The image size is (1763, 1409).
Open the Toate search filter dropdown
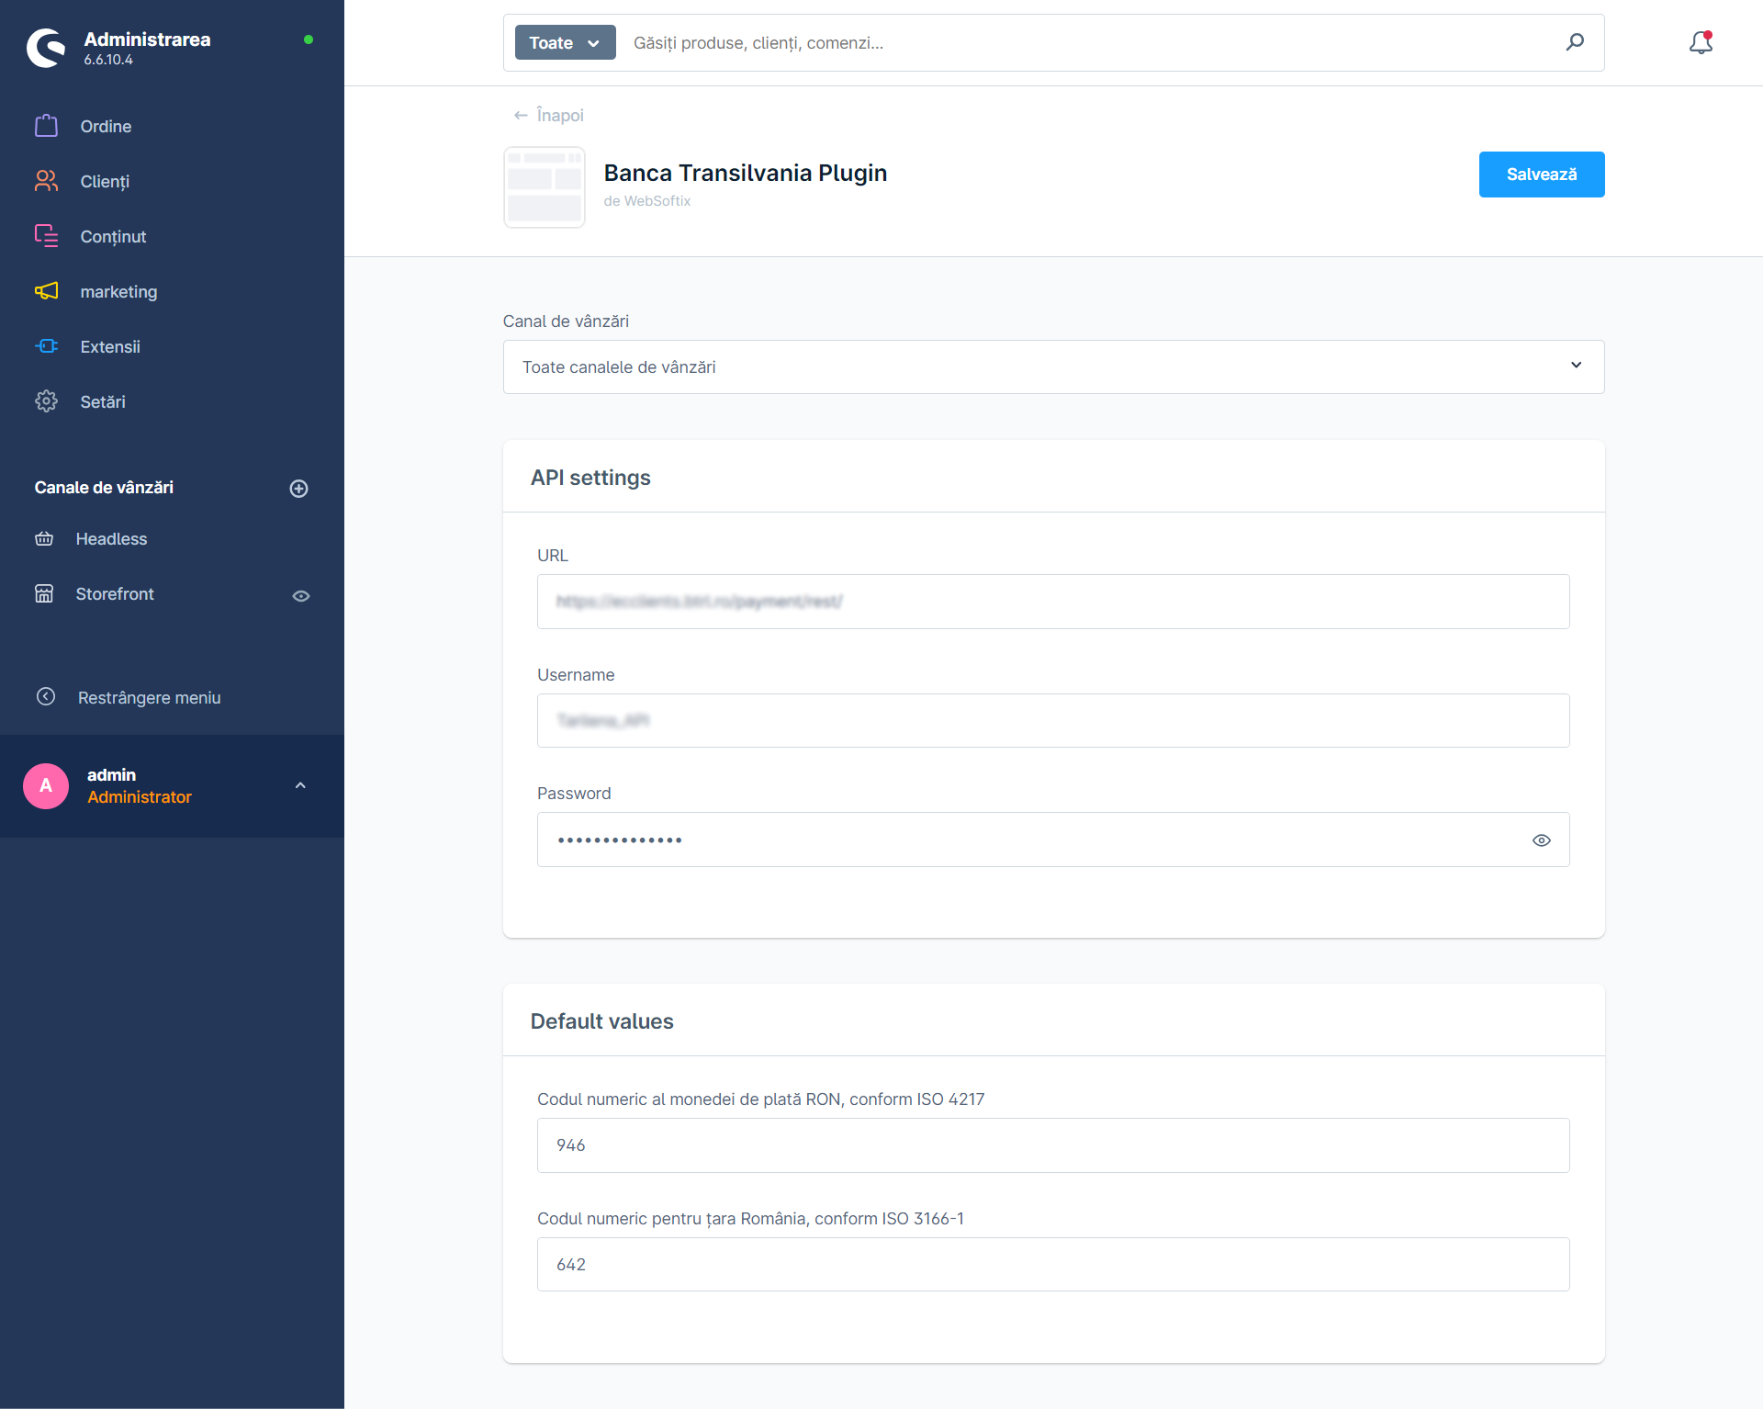pyautogui.click(x=565, y=43)
